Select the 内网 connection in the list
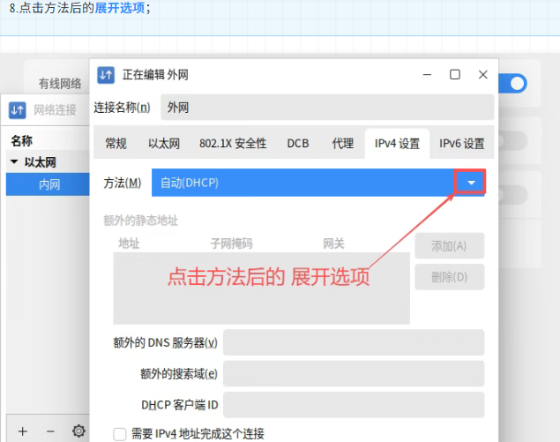560x442 pixels. (x=49, y=184)
